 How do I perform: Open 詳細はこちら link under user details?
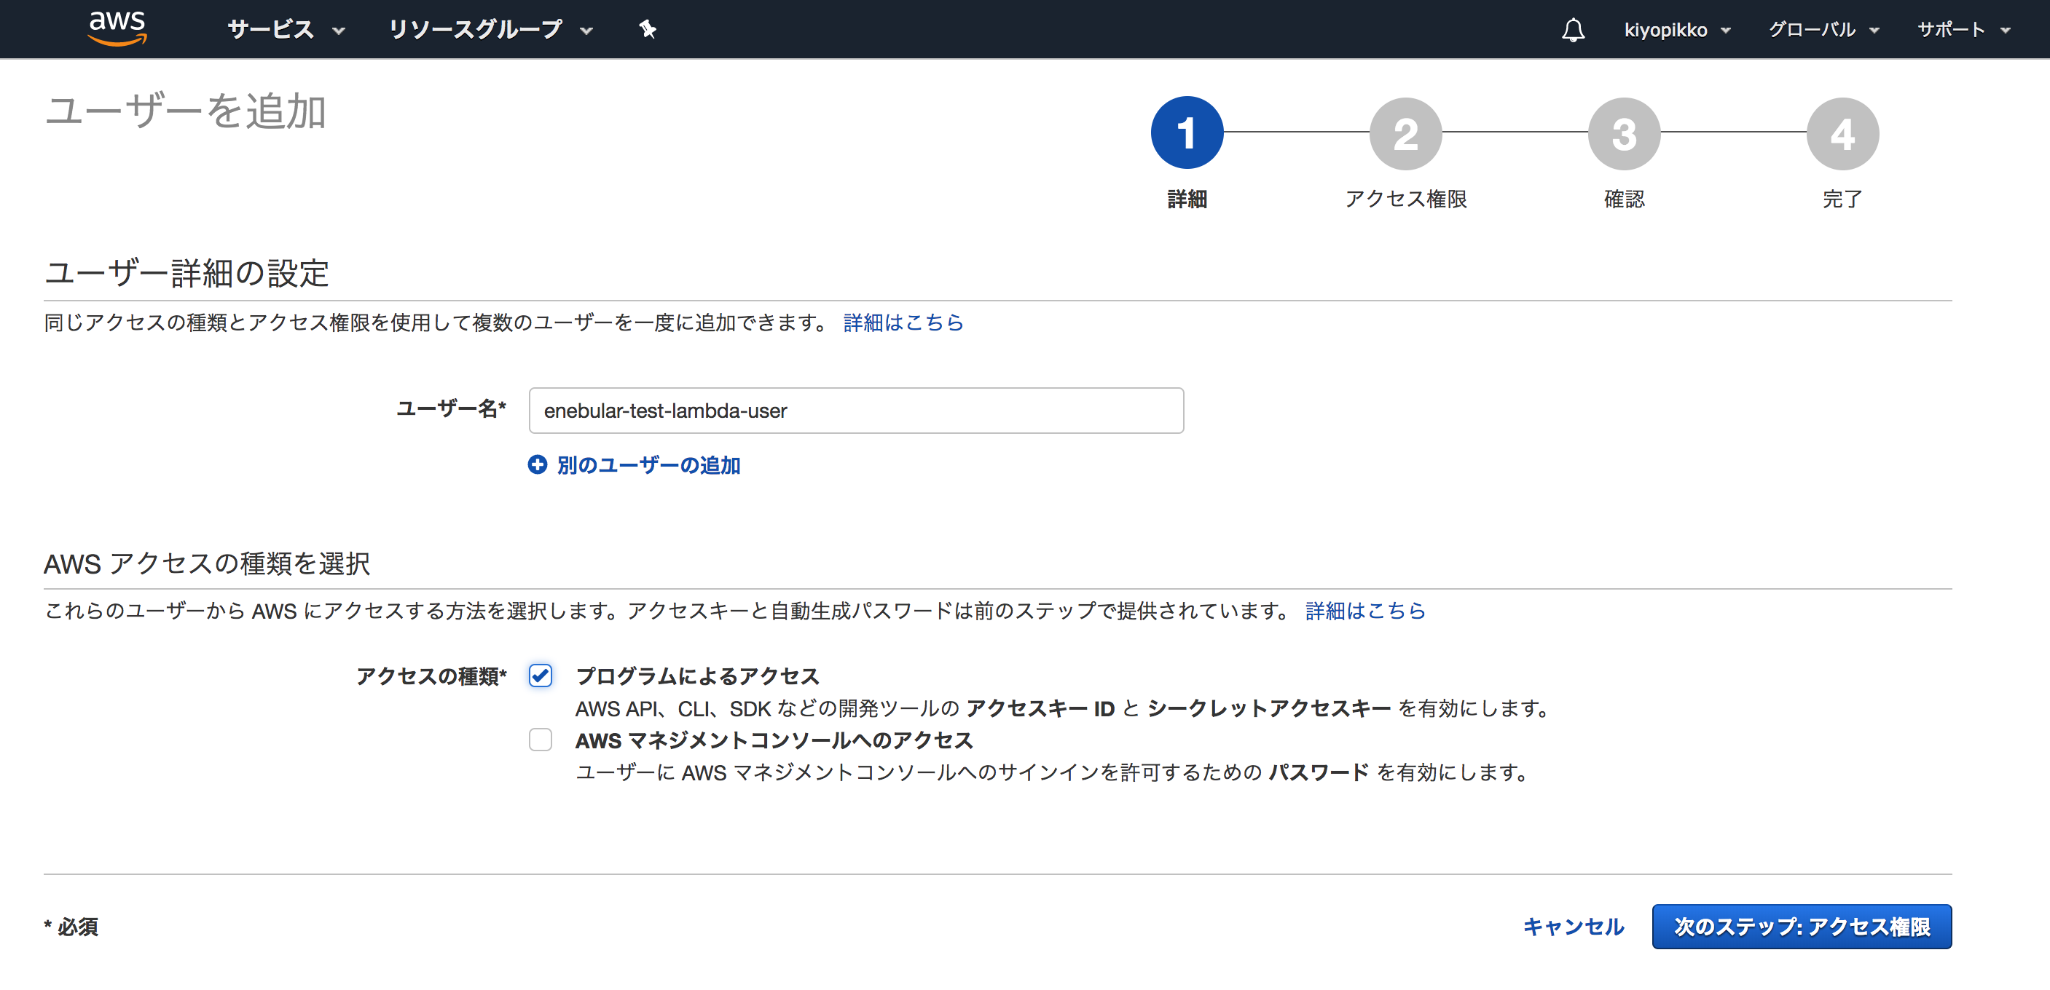coord(903,322)
